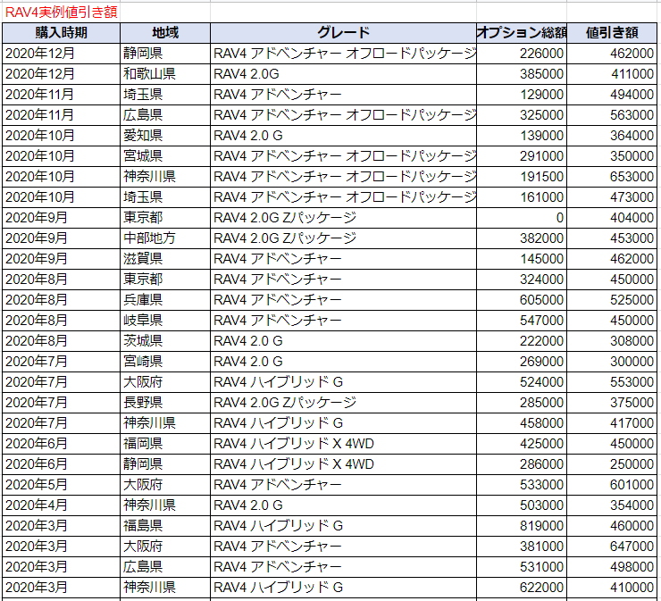661x601 pixels.
Task: Select the 福岡県 region cell
Action: [165, 444]
